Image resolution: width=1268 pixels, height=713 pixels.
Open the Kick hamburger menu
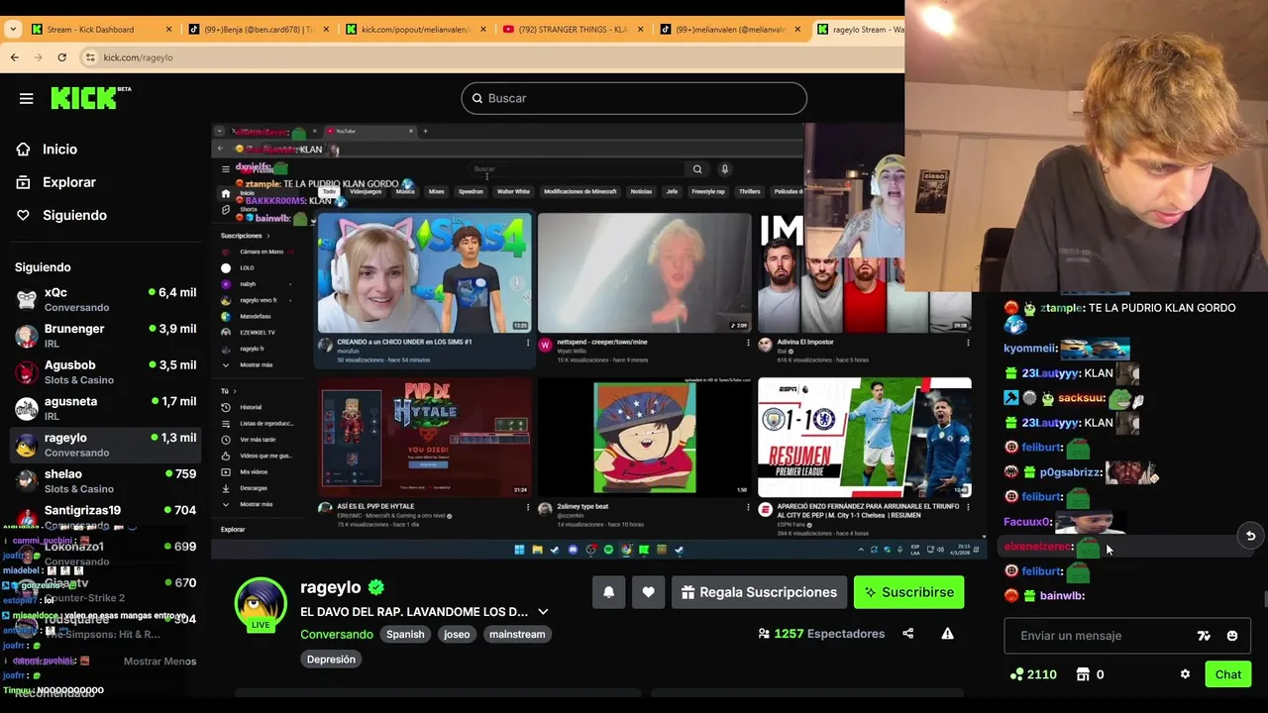pyautogui.click(x=27, y=98)
